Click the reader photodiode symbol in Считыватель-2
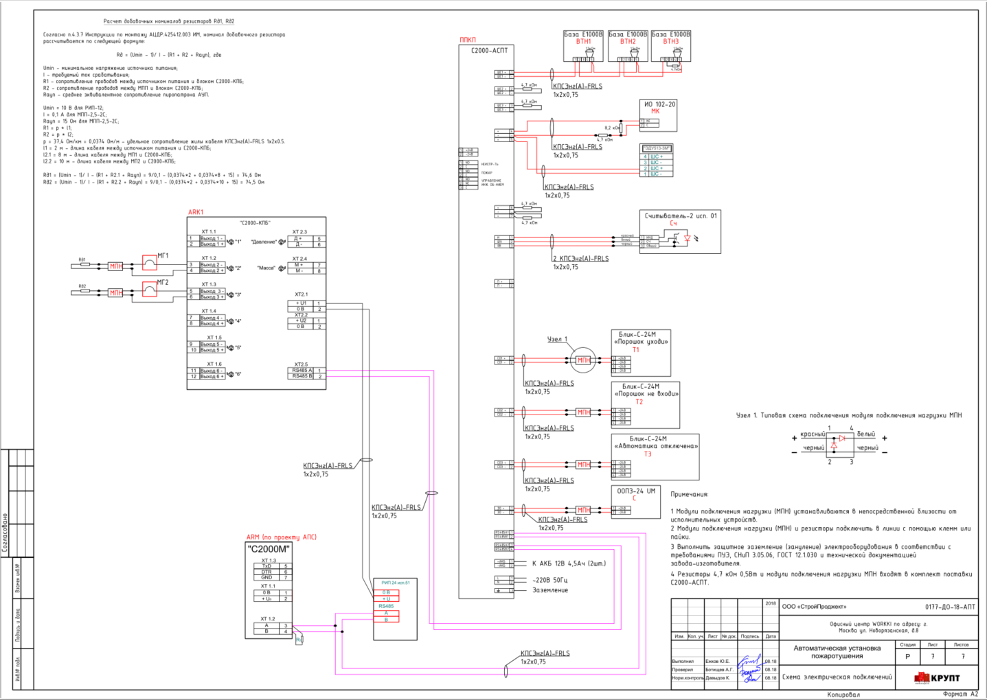 [688, 239]
